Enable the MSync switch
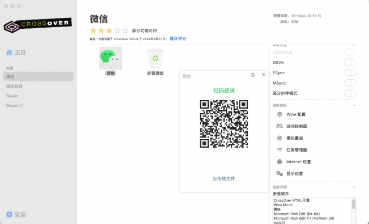 tap(350, 83)
